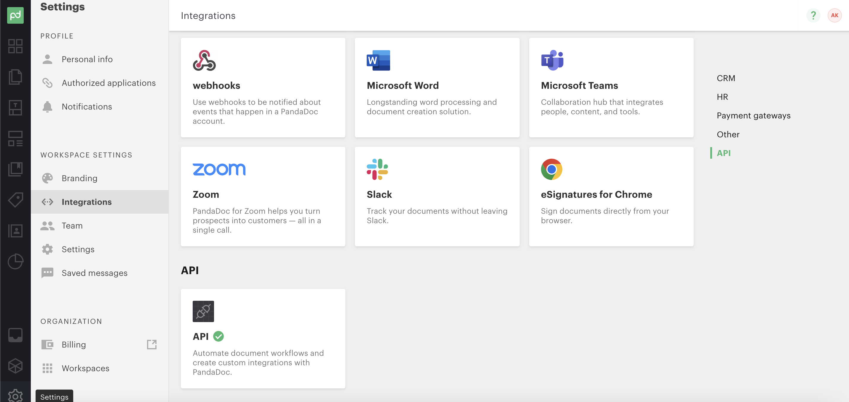
Task: Open Personal info settings
Action: [x=87, y=59]
